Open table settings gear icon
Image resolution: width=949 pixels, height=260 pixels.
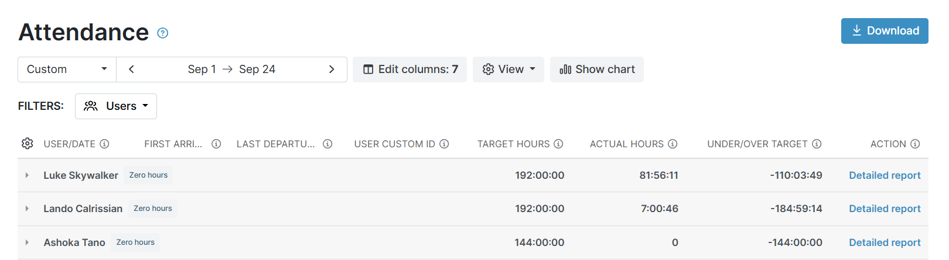coord(27,144)
